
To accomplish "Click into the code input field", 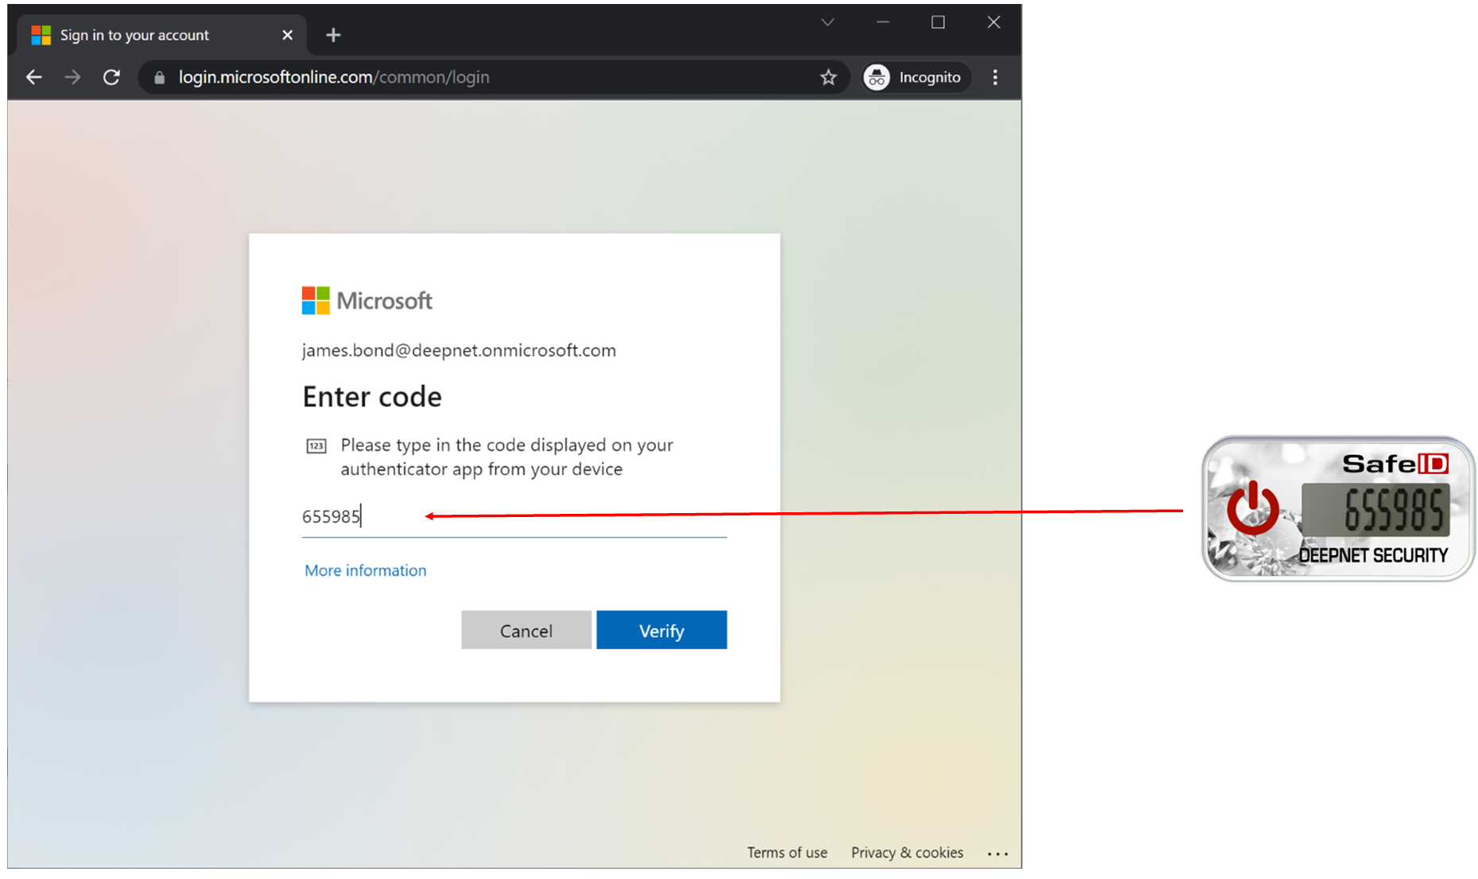I will (x=514, y=517).
